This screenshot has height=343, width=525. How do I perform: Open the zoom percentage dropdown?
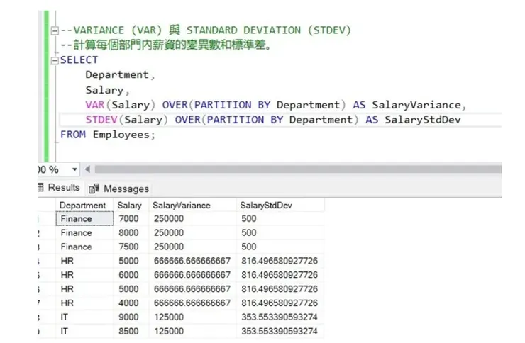point(74,169)
